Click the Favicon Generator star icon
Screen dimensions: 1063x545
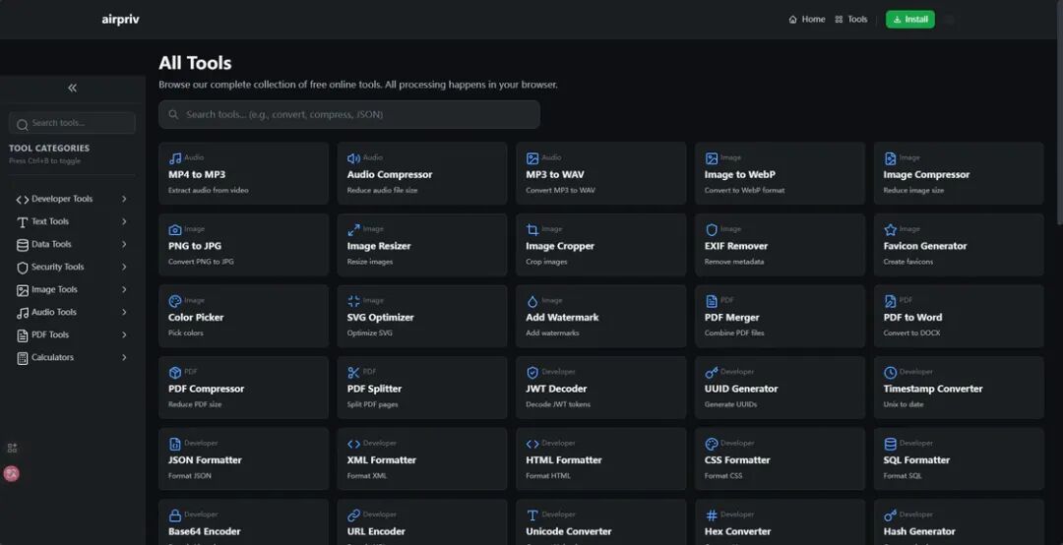point(890,230)
